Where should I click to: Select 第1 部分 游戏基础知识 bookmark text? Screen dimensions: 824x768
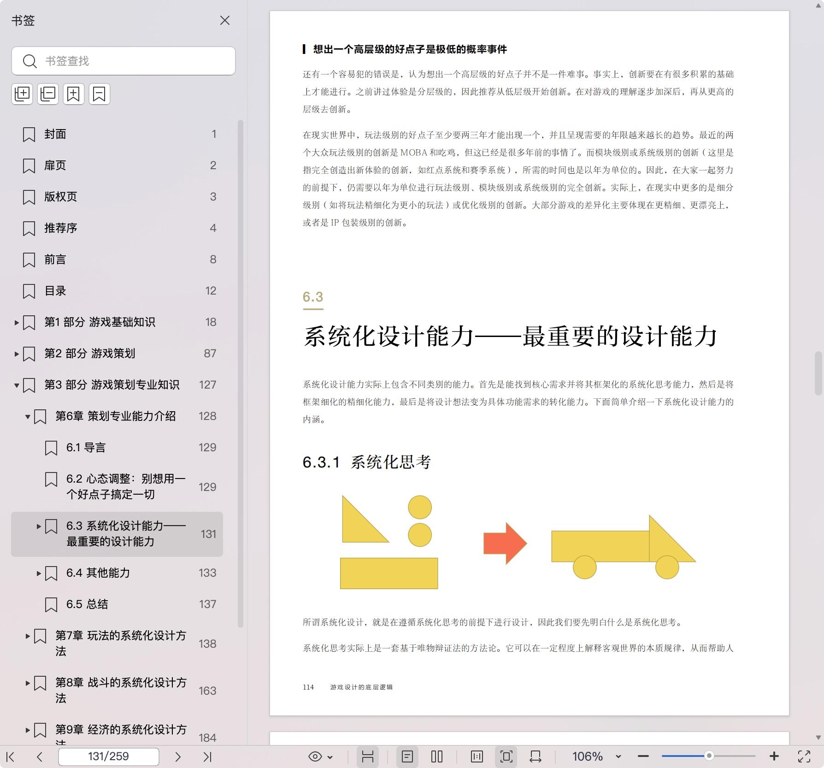point(100,322)
